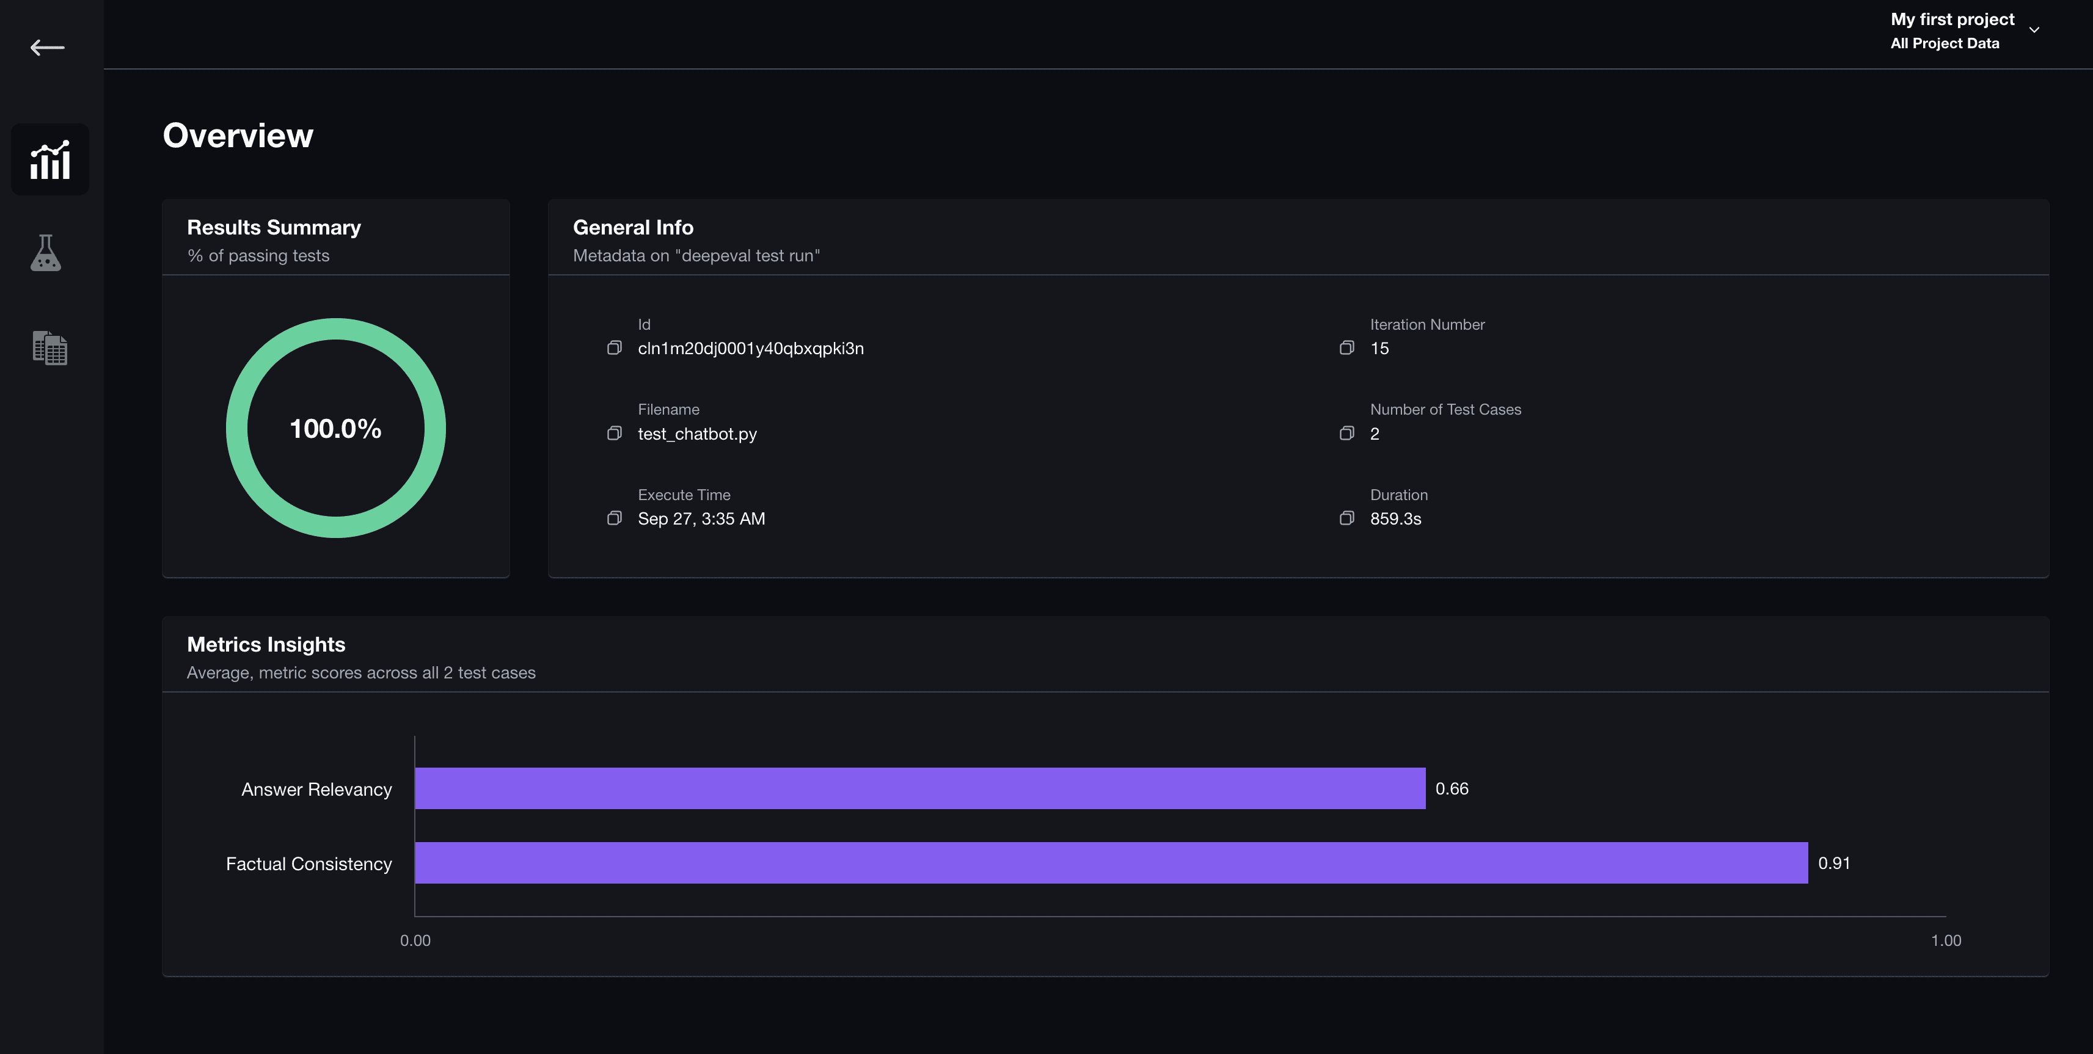The image size is (2093, 1054).
Task: Open the flask test runs icon
Action: [x=46, y=253]
